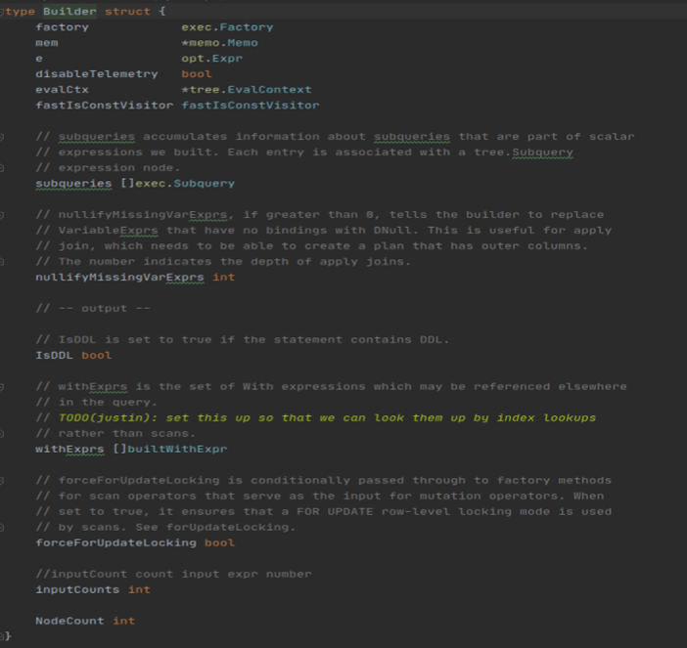Fold the comment block starting 'forceForUpdateLocking is conditionally'
This screenshot has height=648, width=687.
tap(2, 481)
